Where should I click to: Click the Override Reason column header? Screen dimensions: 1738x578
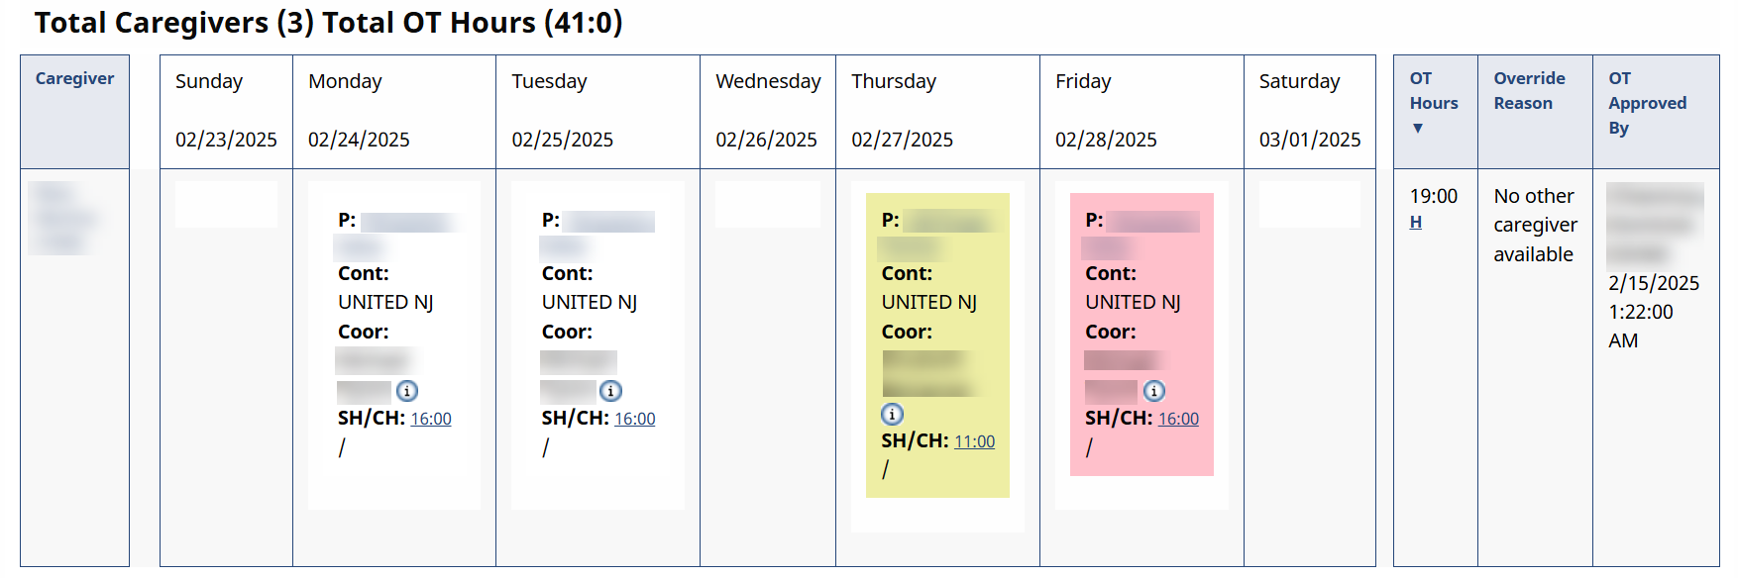click(1529, 91)
